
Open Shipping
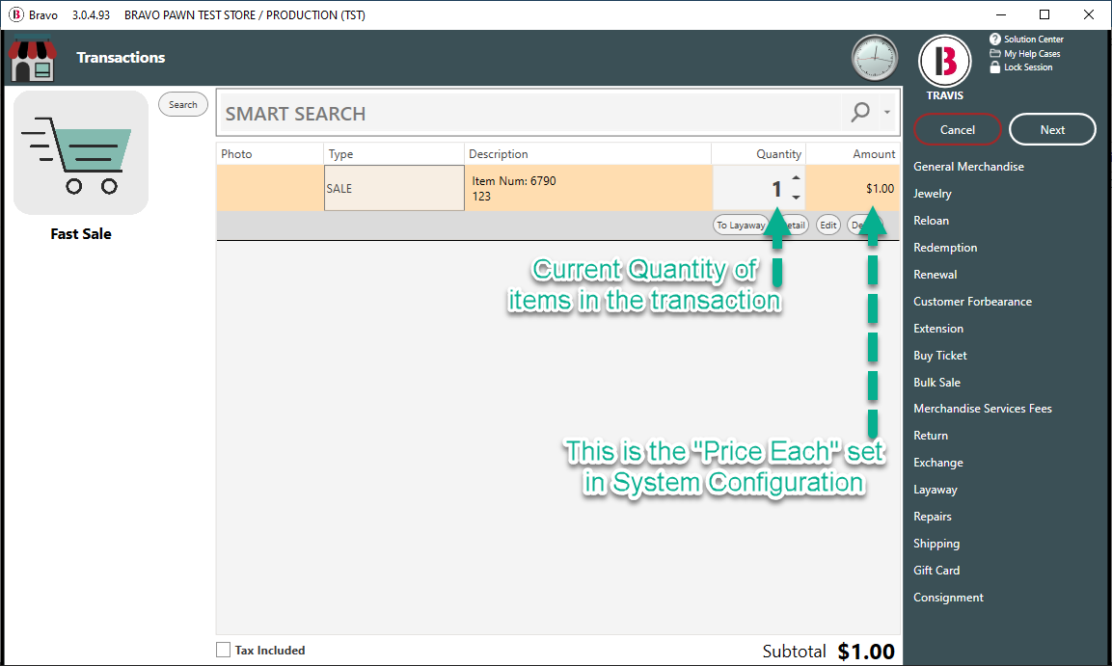(936, 543)
